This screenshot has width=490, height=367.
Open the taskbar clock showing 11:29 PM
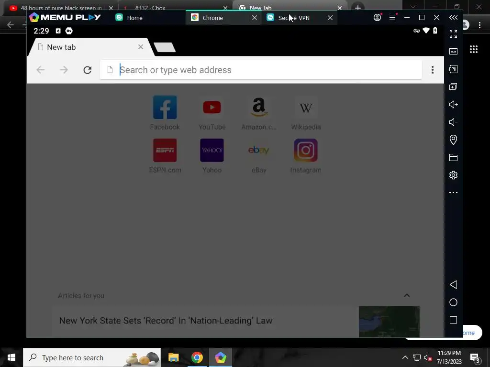[x=449, y=357]
